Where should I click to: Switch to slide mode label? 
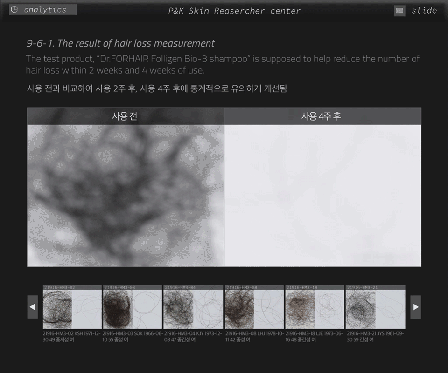click(424, 11)
